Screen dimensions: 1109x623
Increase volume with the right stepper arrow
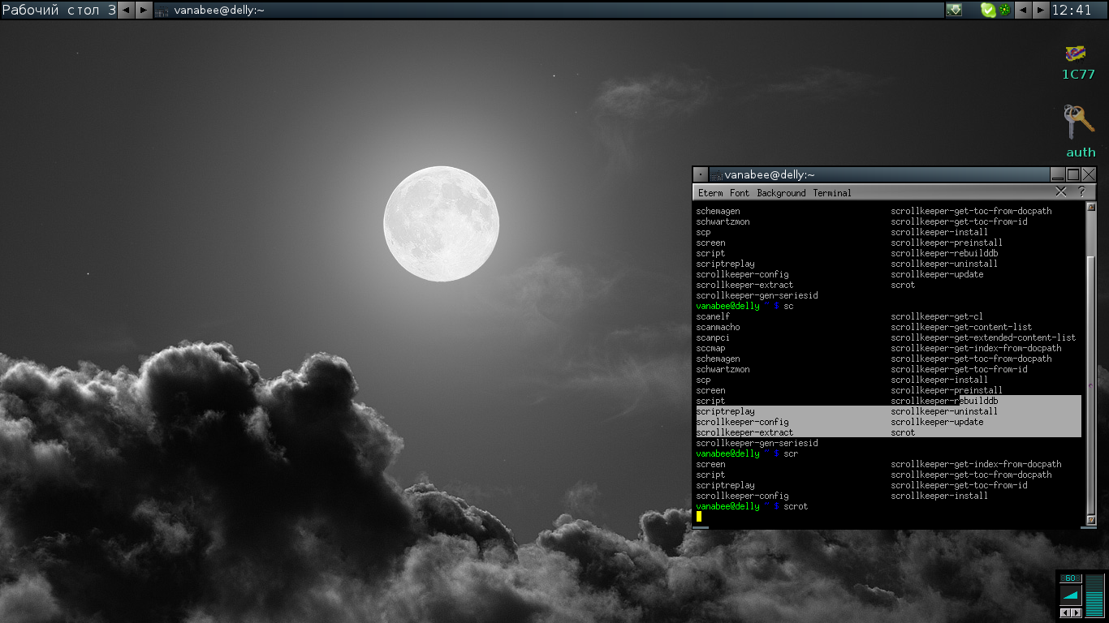[1076, 612]
